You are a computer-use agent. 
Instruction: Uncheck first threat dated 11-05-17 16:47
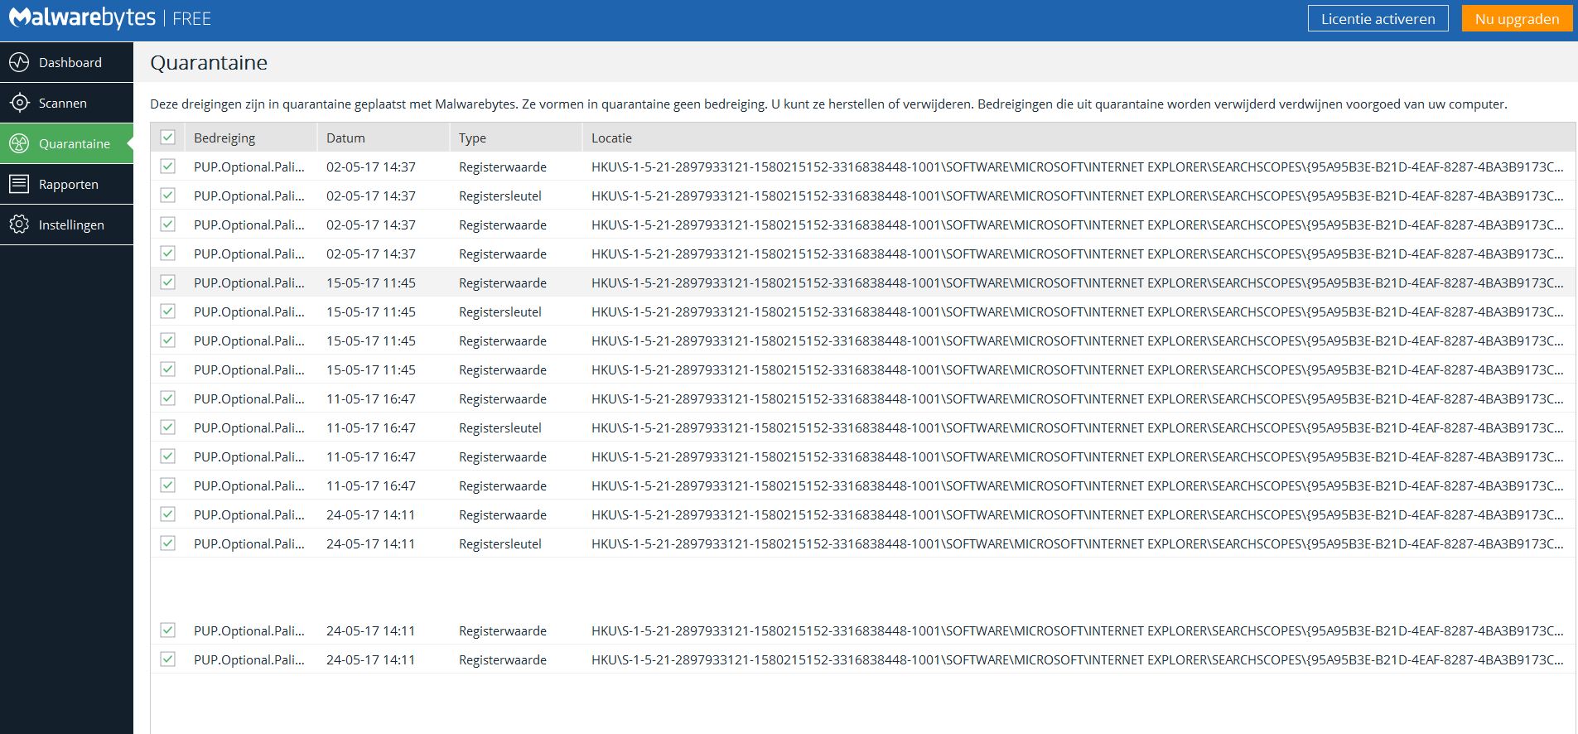[x=168, y=398]
